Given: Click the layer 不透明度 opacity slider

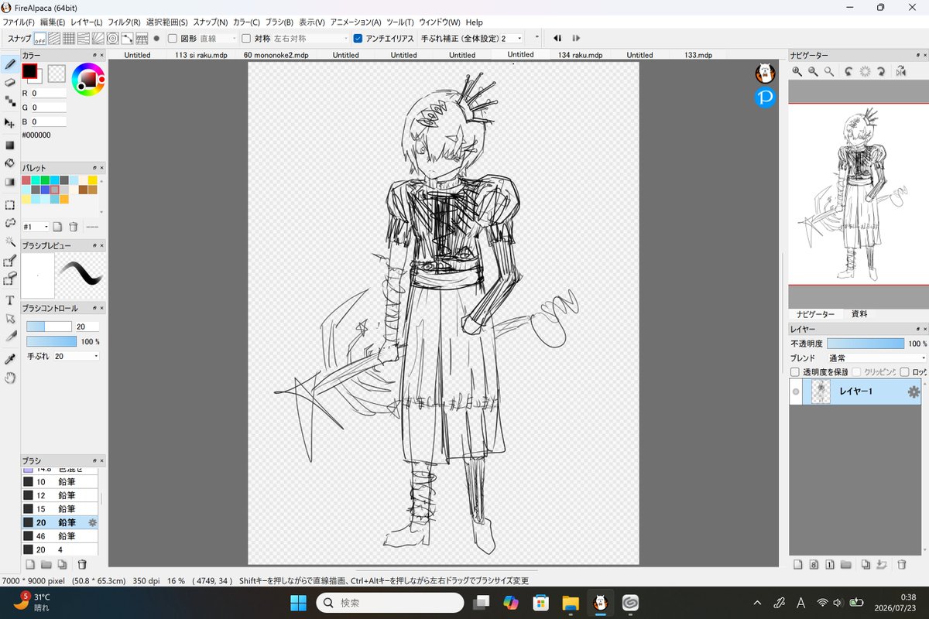Looking at the screenshot, I should coord(866,344).
